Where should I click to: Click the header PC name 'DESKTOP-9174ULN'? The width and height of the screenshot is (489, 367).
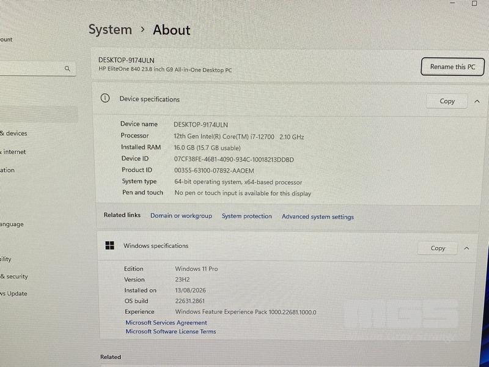(x=127, y=60)
